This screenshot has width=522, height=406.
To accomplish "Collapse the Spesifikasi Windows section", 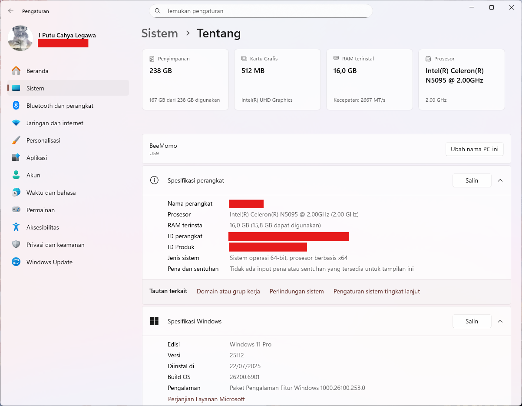I will click(x=500, y=321).
